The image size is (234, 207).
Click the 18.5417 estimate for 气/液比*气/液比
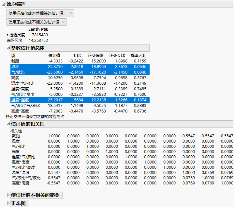coord(55,105)
